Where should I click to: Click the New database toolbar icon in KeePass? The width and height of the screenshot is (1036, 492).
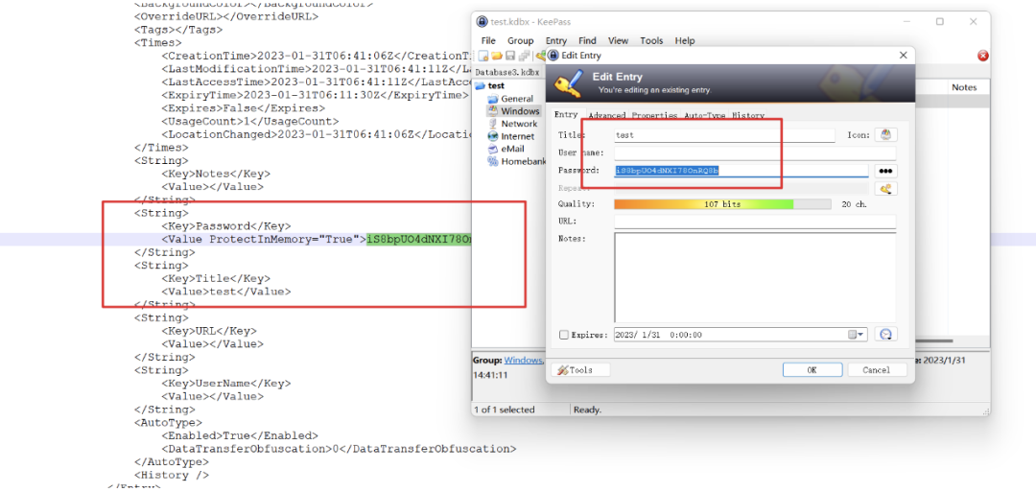pos(483,57)
